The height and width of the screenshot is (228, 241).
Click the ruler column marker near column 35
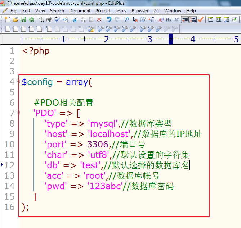pyautogui.click(x=171, y=39)
